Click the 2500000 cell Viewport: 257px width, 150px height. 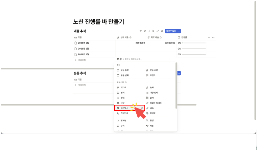(x=131, y=43)
